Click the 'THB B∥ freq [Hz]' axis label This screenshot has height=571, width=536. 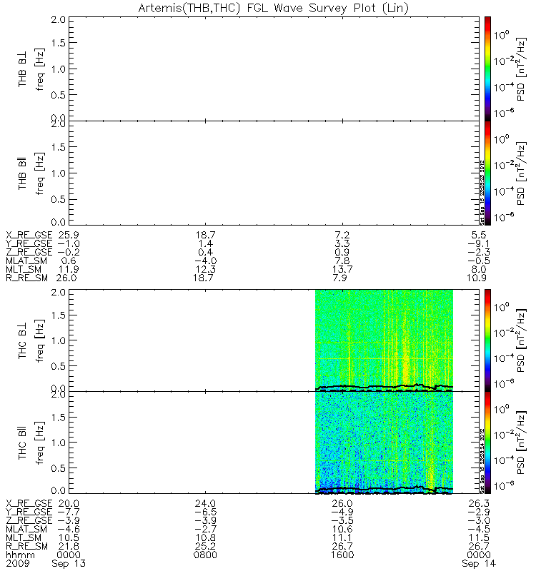click(x=31, y=173)
